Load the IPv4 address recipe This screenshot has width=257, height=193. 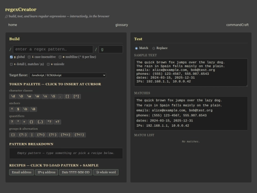(x=47, y=173)
